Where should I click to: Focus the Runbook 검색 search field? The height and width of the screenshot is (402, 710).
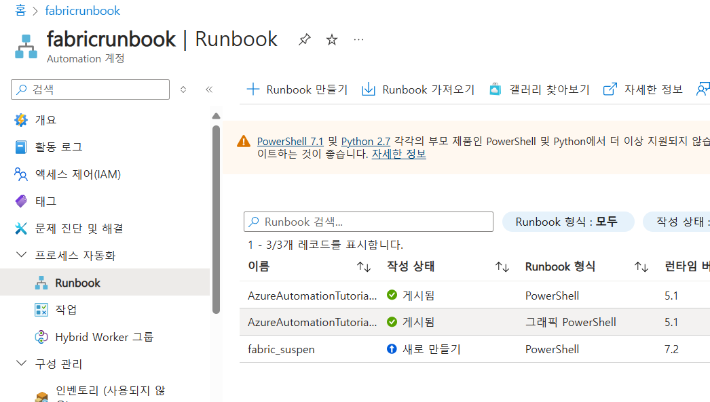[369, 222]
